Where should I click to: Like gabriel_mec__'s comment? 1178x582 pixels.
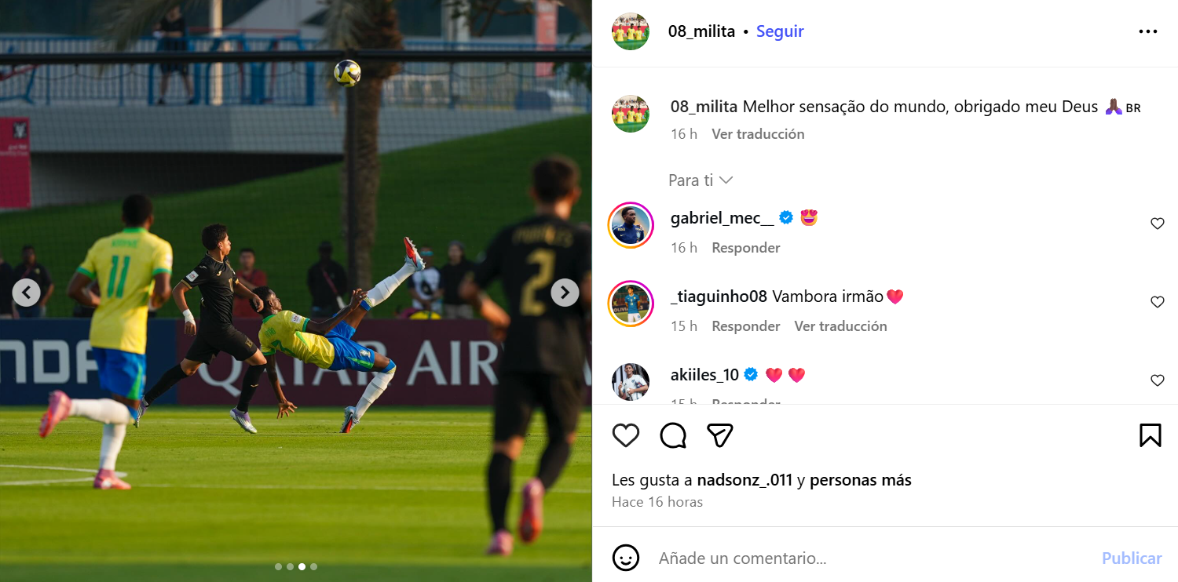click(1157, 224)
